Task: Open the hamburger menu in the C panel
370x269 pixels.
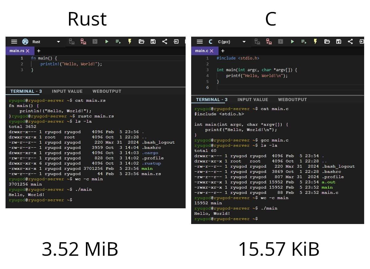Action: [x=200, y=42]
